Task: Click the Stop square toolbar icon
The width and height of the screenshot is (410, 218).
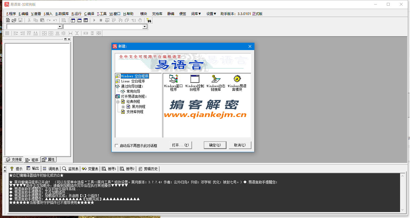Action: point(101,20)
